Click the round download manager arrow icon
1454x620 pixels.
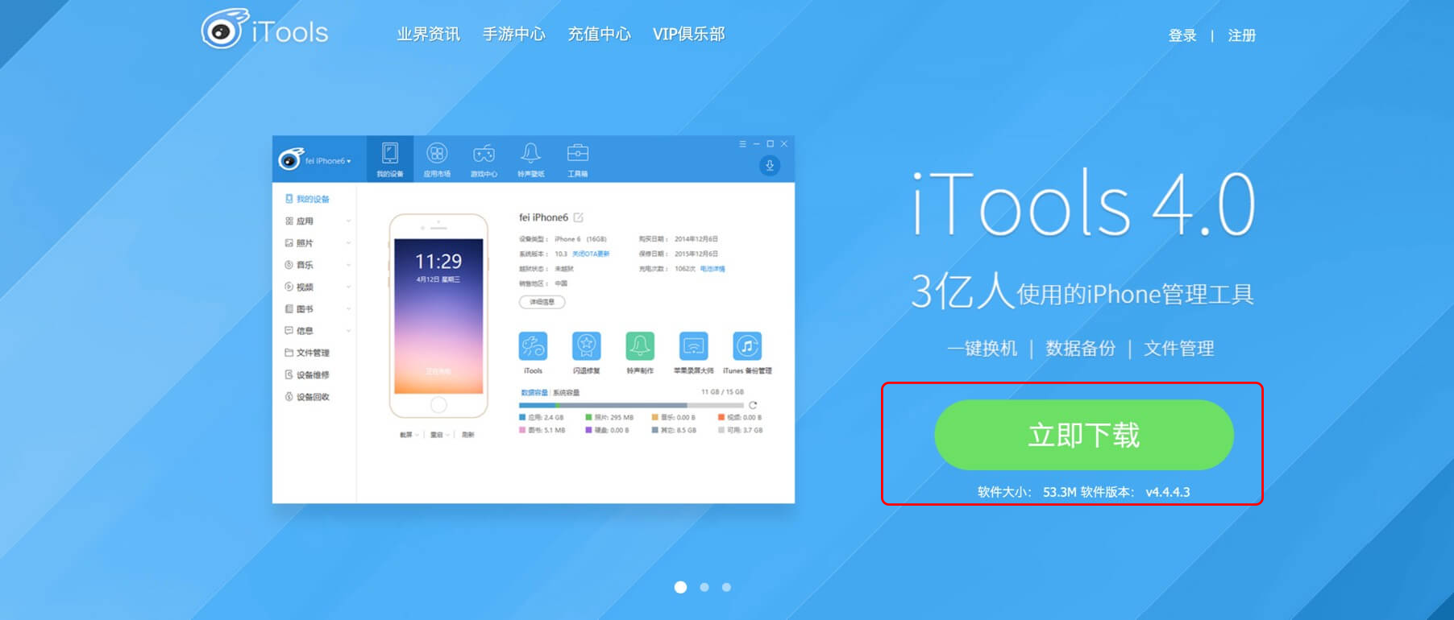pos(770,165)
